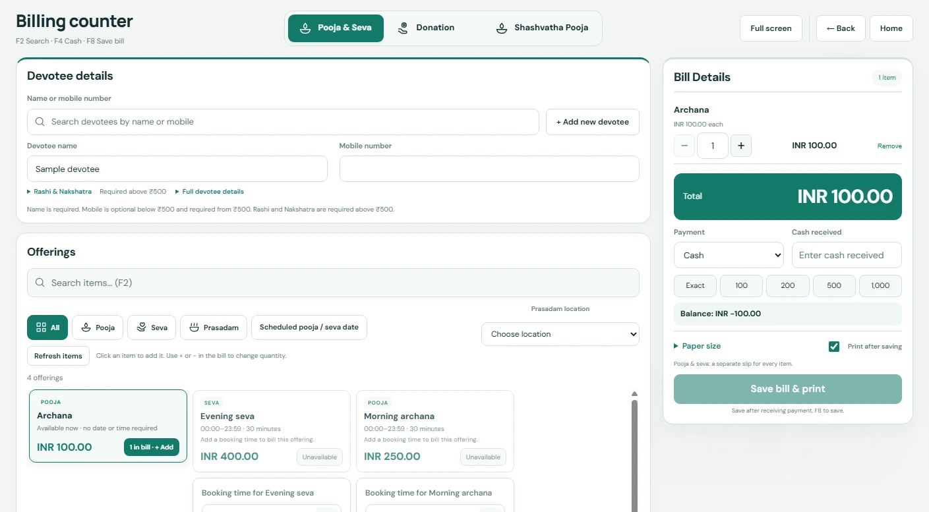
Task: Click the Archana quantity number field
Action: pos(713,146)
